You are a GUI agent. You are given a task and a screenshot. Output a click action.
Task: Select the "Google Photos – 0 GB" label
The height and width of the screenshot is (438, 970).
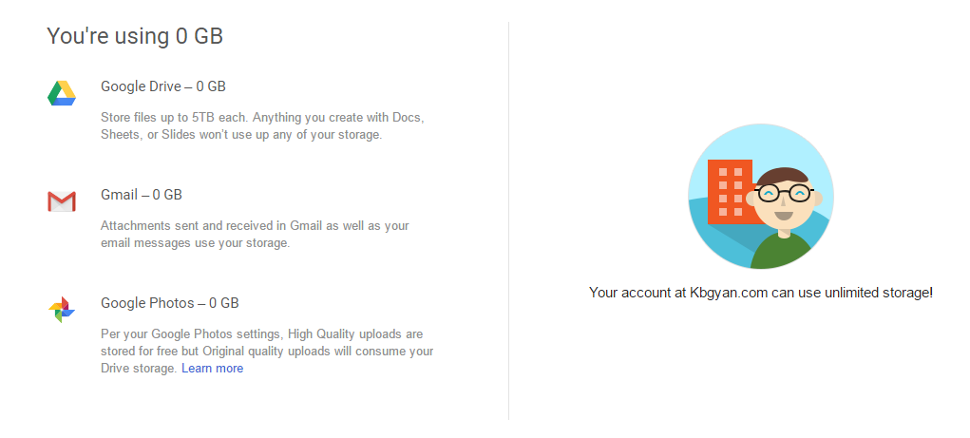tap(170, 303)
